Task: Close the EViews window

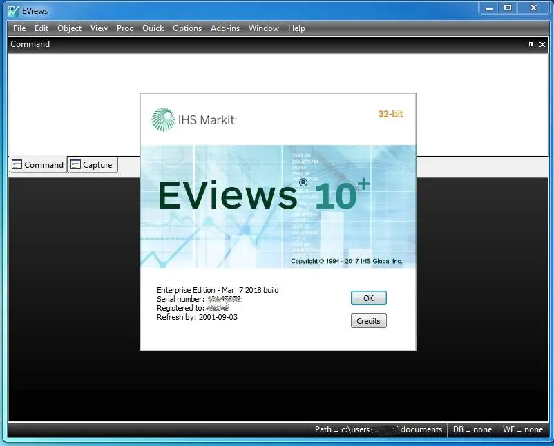Action: (534, 8)
